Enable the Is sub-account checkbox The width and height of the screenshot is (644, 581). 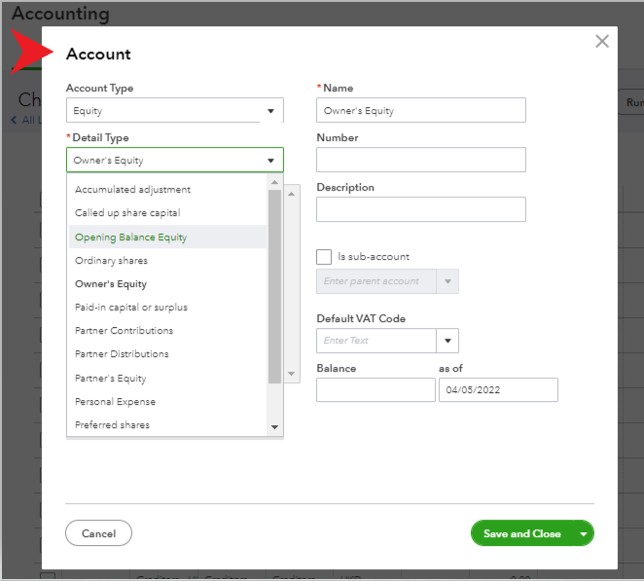point(324,257)
